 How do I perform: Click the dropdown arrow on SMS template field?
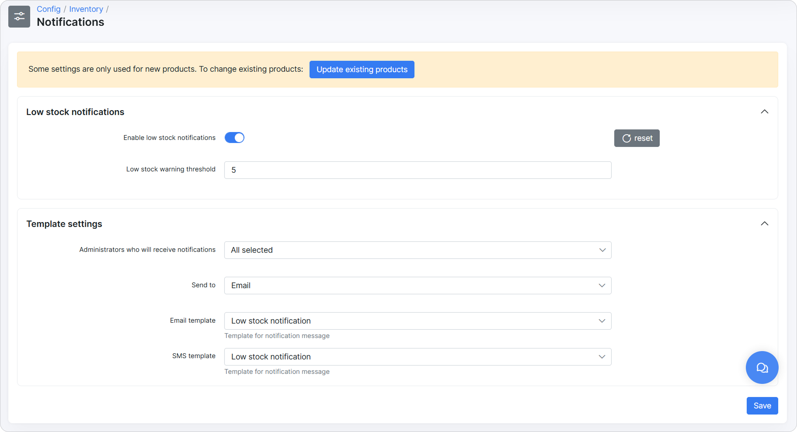(x=602, y=357)
